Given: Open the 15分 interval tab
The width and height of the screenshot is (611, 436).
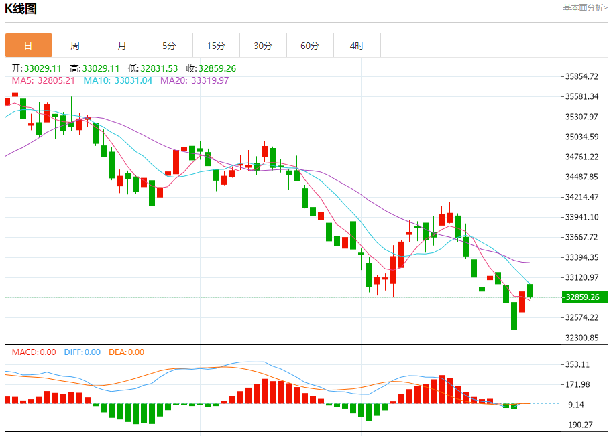Looking at the screenshot, I should 216,46.
